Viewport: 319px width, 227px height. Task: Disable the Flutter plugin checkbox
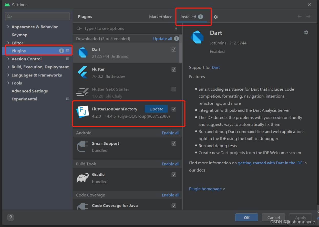pyautogui.click(x=174, y=69)
